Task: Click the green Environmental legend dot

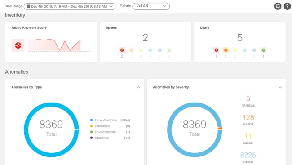Action: pyautogui.click(x=91, y=132)
